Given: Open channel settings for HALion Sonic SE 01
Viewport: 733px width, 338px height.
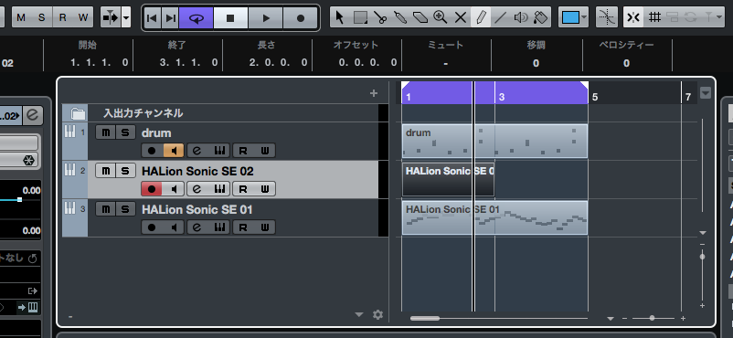Looking at the screenshot, I should (197, 227).
